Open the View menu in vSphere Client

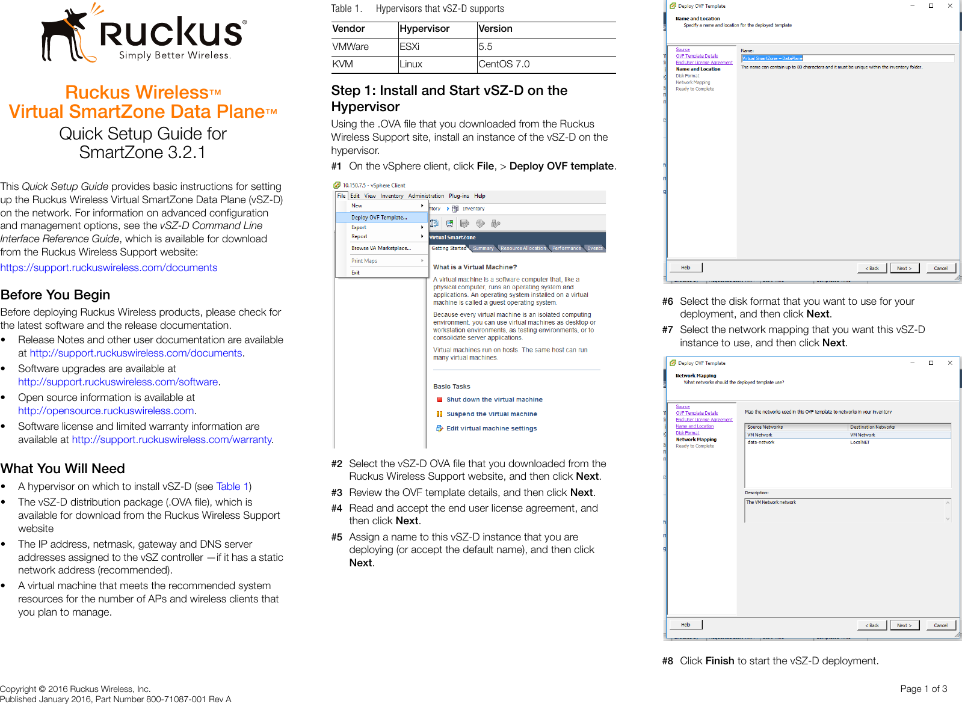(370, 196)
